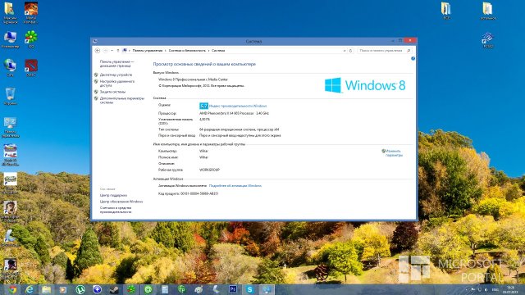The image size is (525, 295).
Task: Open Photoshop from the taskbar
Action: 233,289
